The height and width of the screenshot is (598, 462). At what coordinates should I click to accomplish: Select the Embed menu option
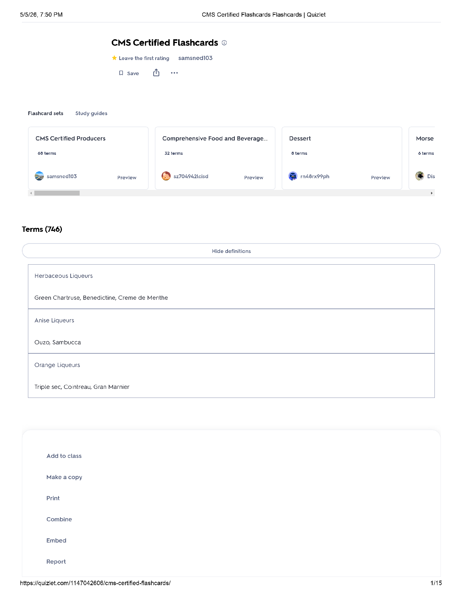click(x=56, y=540)
